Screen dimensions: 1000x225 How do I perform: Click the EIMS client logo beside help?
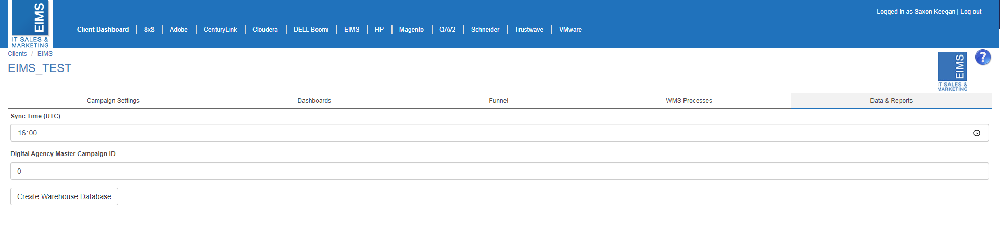(x=952, y=72)
